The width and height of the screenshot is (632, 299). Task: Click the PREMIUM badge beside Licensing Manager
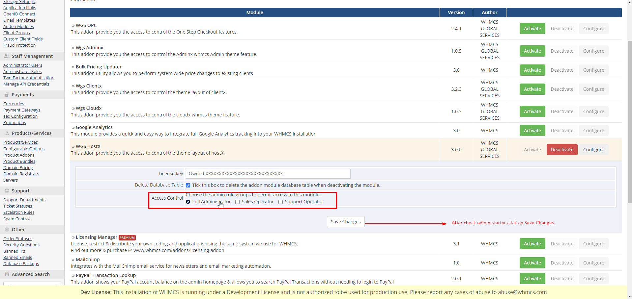[x=127, y=237]
